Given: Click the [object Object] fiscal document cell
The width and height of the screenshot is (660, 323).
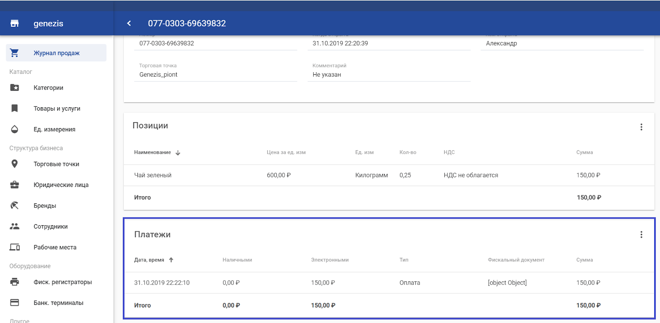Looking at the screenshot, I should pyautogui.click(x=507, y=283).
